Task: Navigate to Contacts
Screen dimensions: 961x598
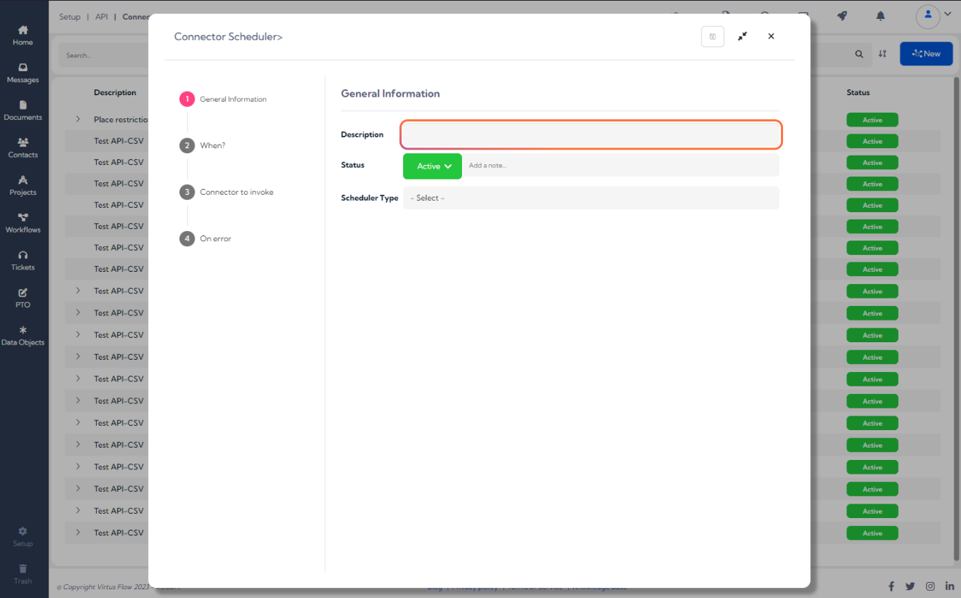Action: pos(23,149)
